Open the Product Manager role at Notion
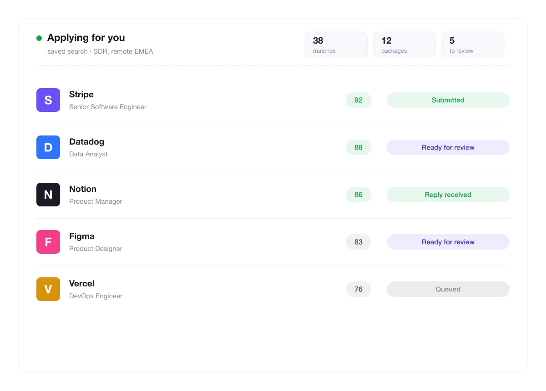This screenshot has width=546, height=391. 96,201
